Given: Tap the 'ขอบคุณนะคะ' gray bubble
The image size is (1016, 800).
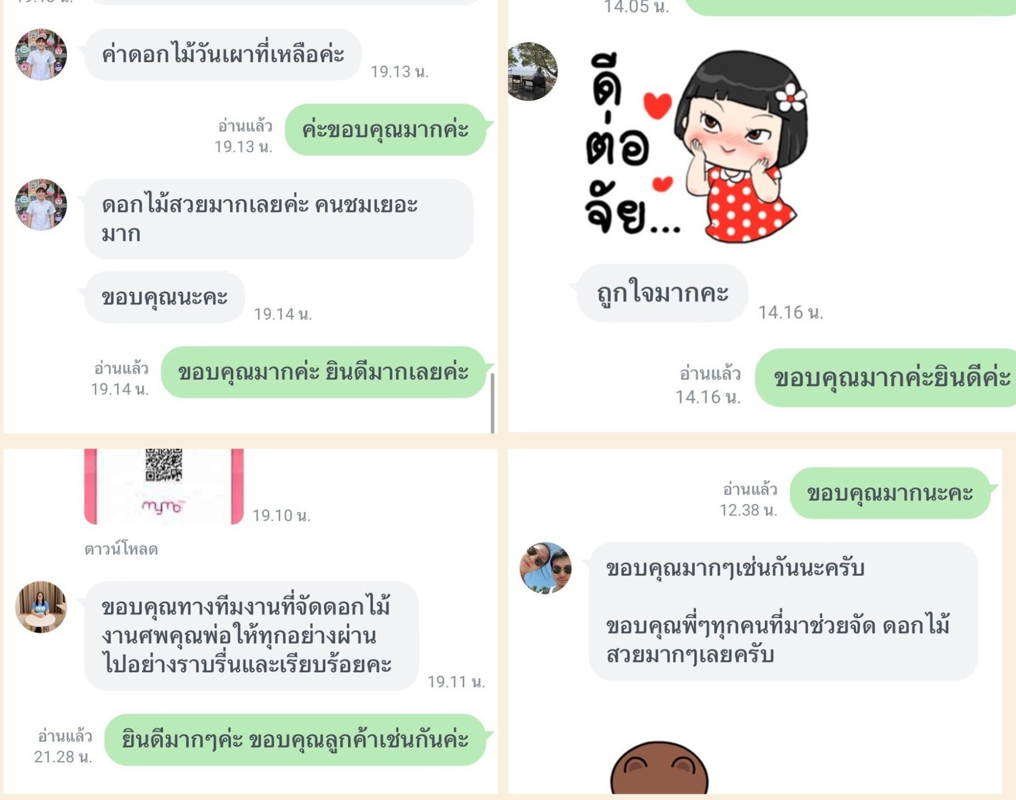Looking at the screenshot, I should (164, 297).
